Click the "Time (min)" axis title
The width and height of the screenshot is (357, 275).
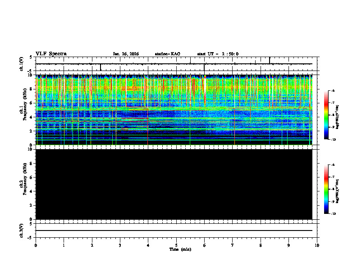[180, 249]
